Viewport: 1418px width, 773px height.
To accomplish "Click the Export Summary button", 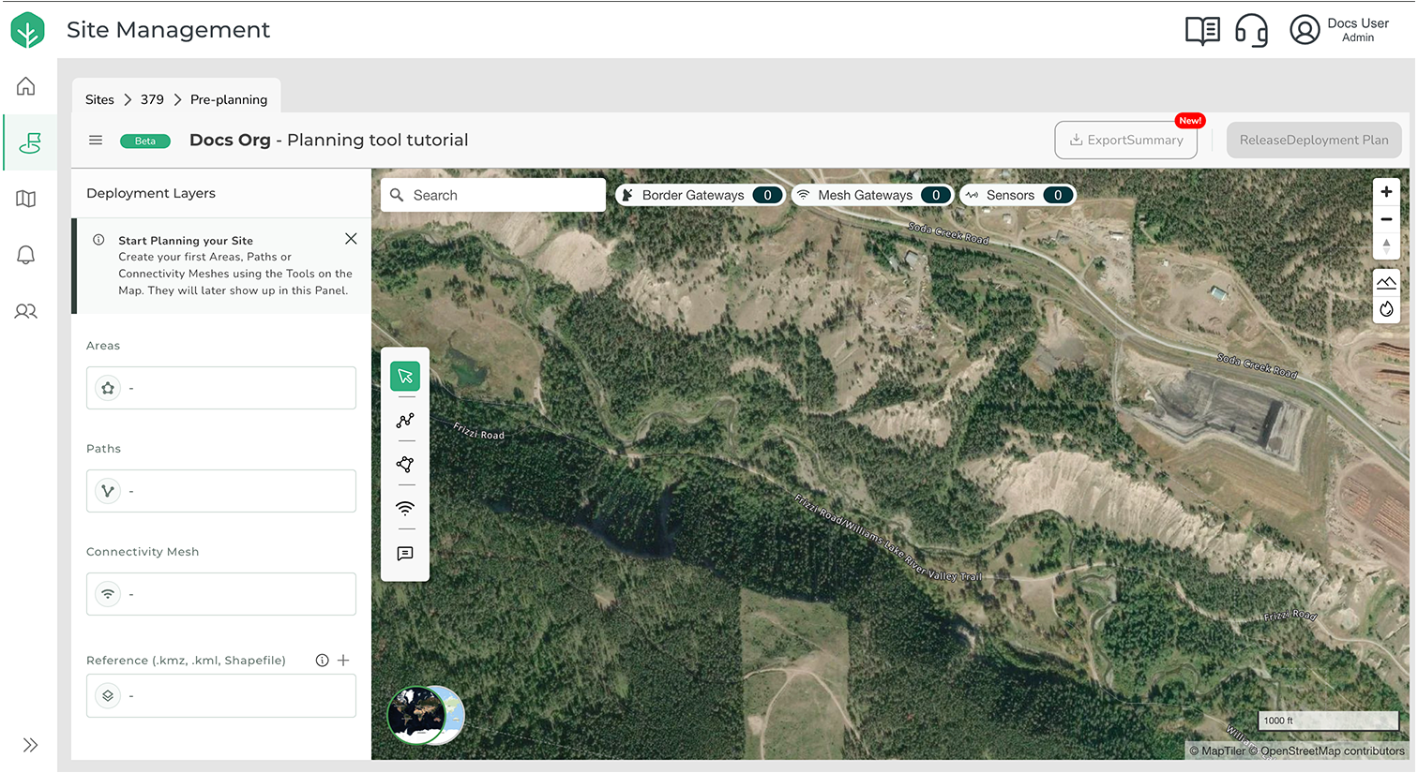I will tap(1125, 141).
